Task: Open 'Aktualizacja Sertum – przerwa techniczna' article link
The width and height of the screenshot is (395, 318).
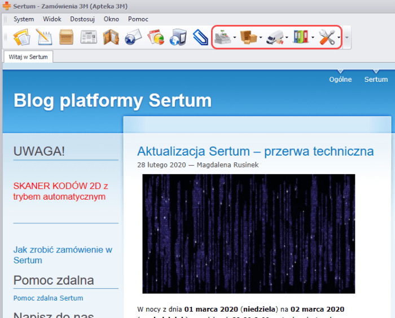Action: click(255, 151)
